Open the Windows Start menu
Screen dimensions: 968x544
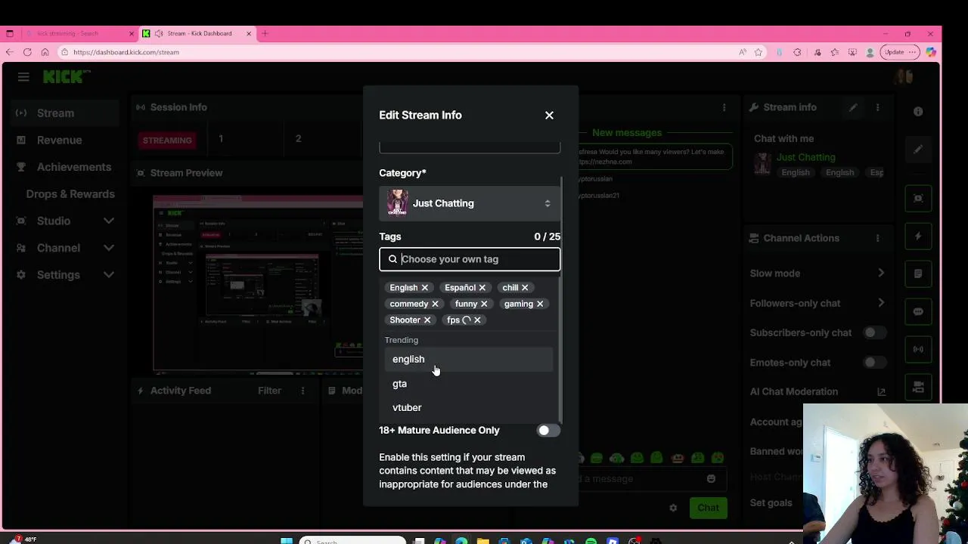click(287, 540)
